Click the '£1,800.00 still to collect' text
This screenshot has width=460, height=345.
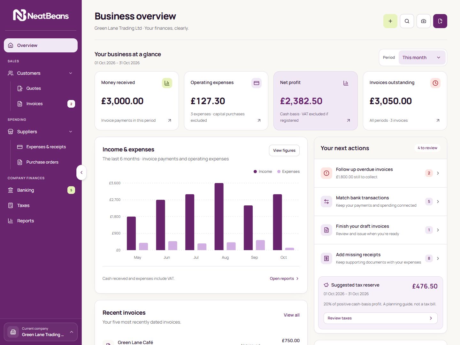click(356, 177)
